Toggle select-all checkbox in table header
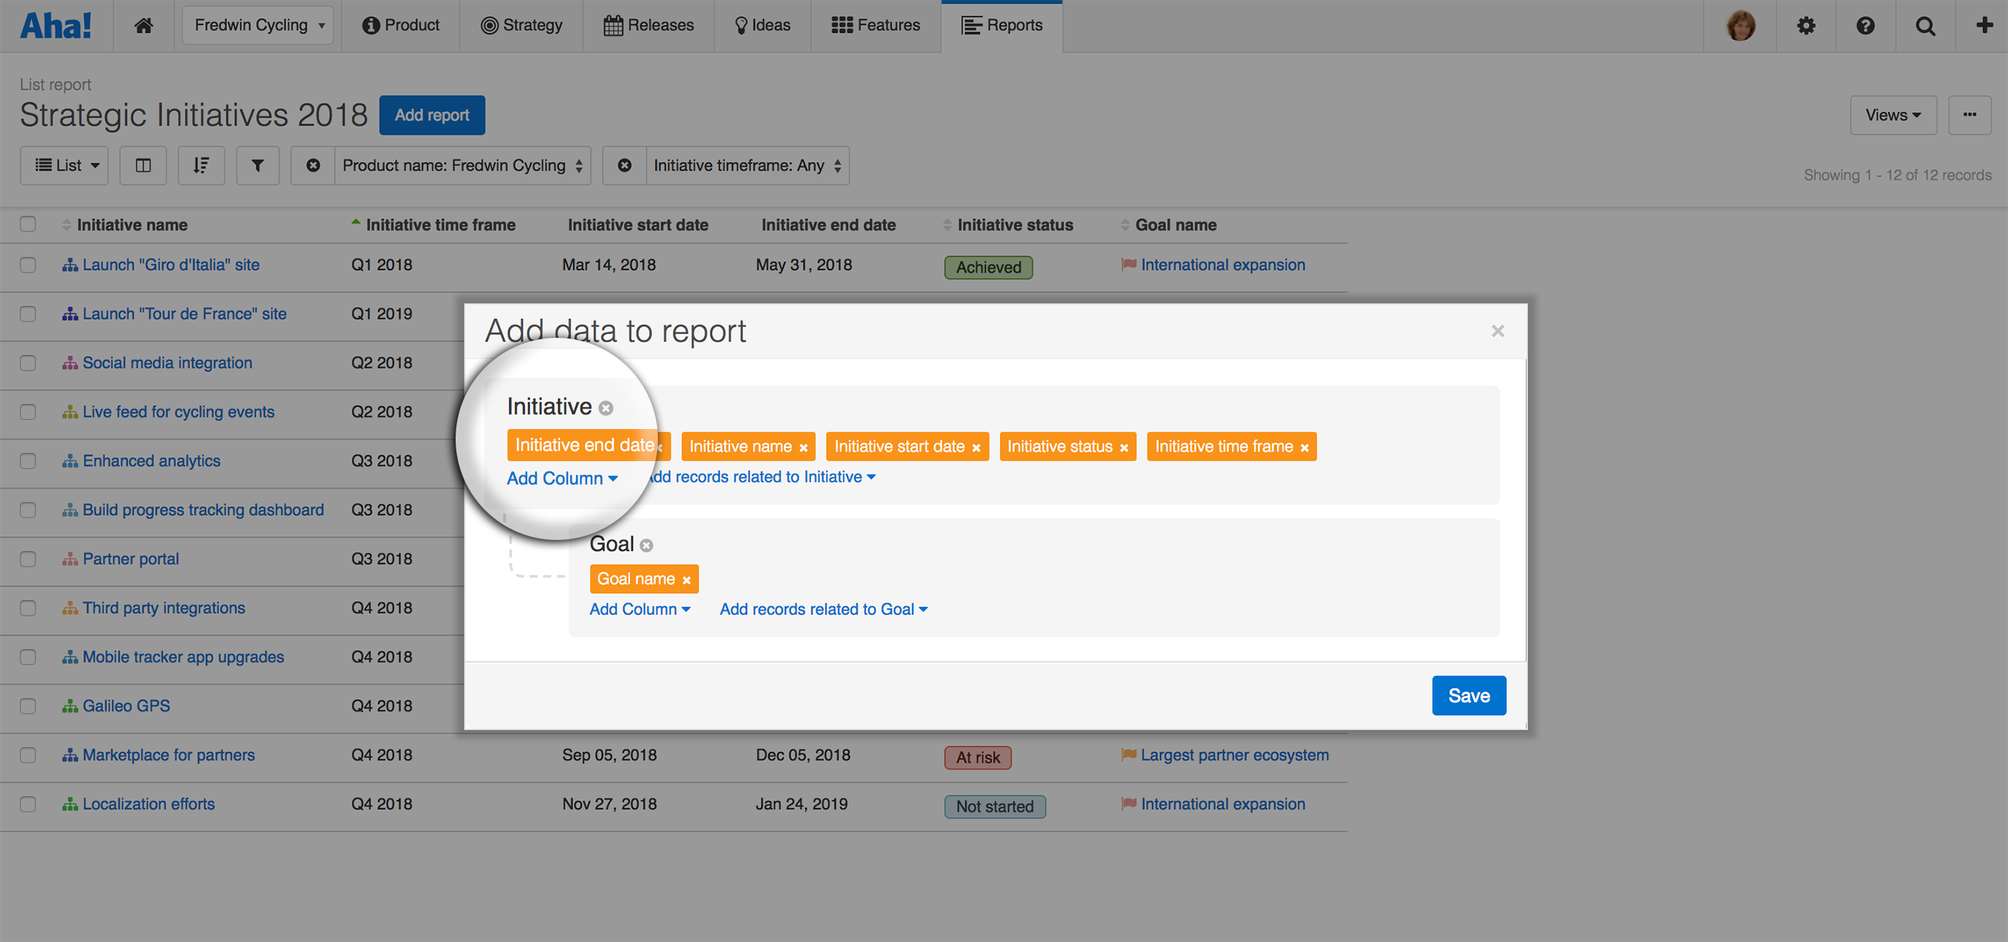 (x=28, y=225)
